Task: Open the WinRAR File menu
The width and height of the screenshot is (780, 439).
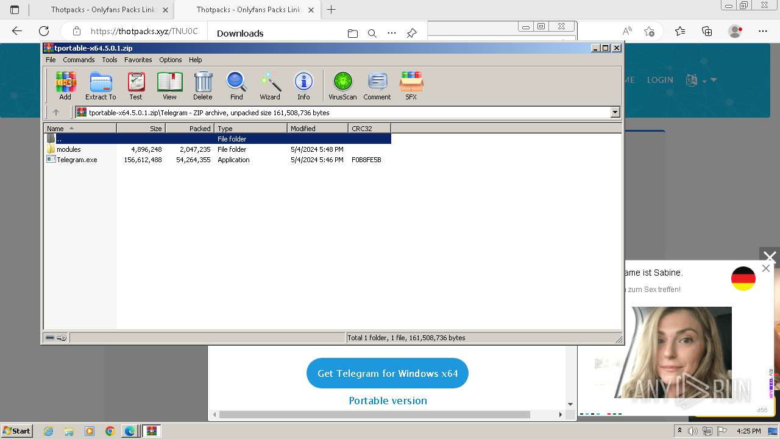Action: (51, 60)
